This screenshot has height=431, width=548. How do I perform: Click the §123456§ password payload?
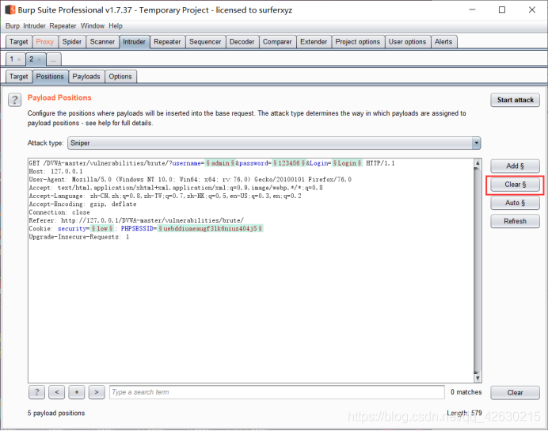289,163
